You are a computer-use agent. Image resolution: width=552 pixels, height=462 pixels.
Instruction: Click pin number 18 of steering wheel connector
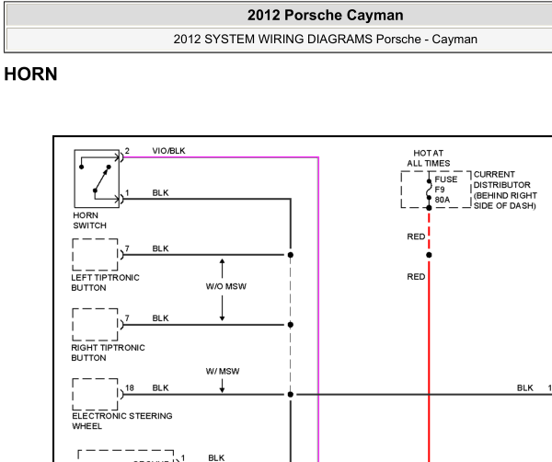point(130,387)
